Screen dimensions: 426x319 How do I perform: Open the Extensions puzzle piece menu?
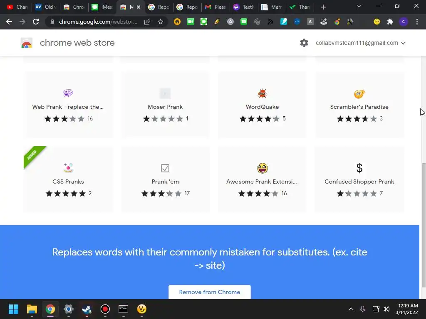(x=390, y=22)
